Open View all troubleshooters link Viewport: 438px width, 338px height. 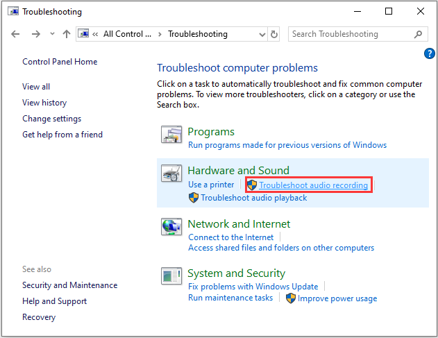pos(36,87)
